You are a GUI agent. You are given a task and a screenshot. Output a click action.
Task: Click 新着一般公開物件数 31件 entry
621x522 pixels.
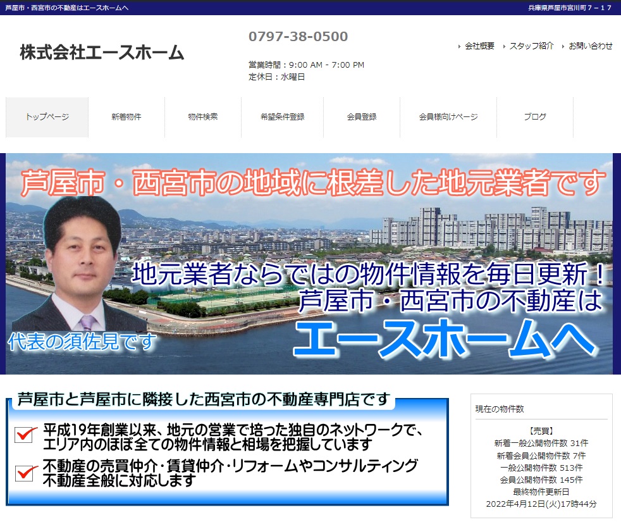pyautogui.click(x=541, y=443)
